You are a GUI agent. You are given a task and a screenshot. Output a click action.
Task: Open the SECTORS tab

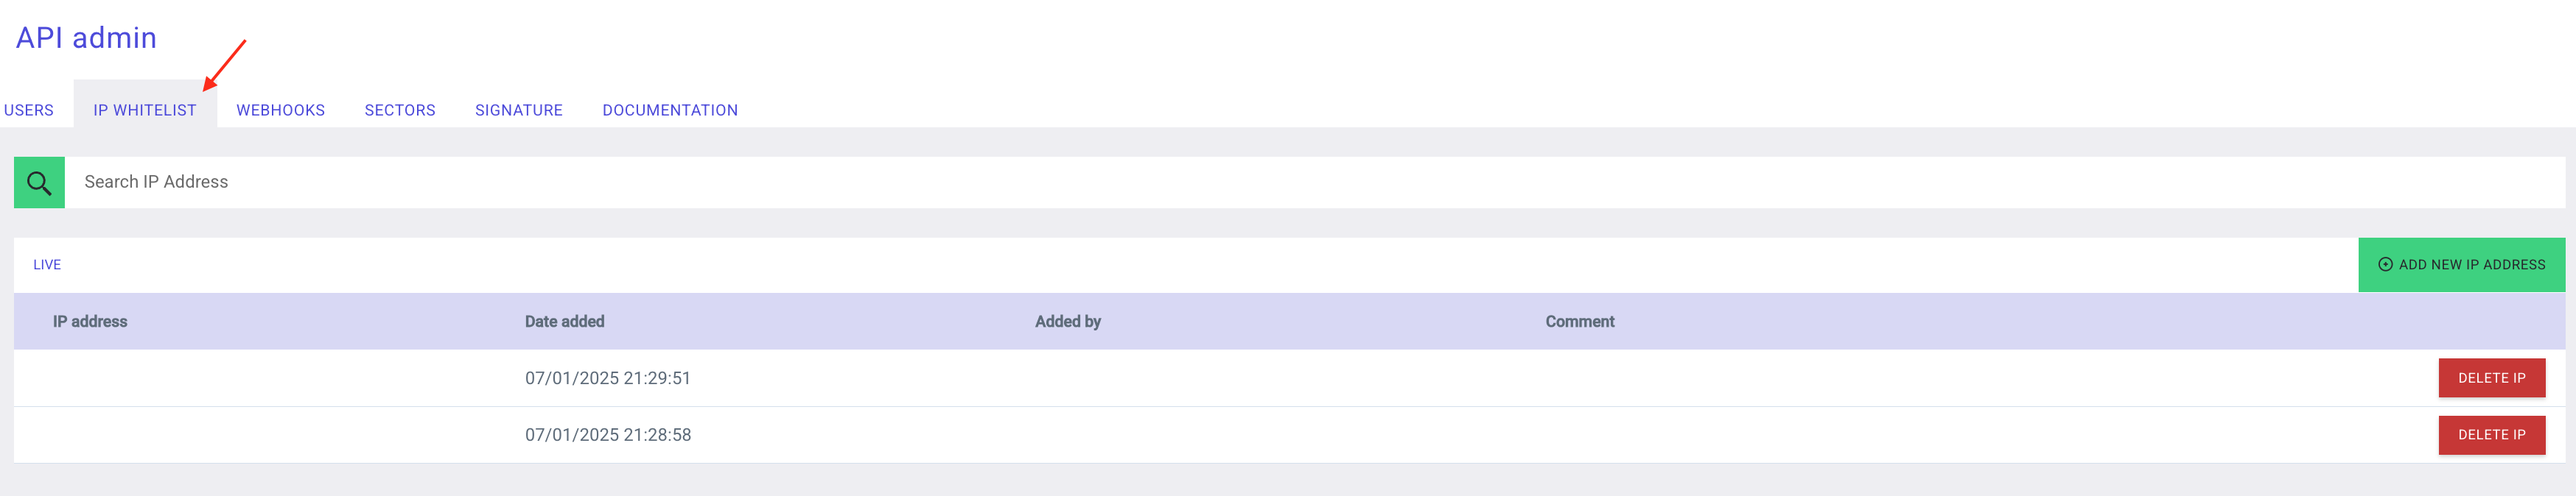(400, 110)
